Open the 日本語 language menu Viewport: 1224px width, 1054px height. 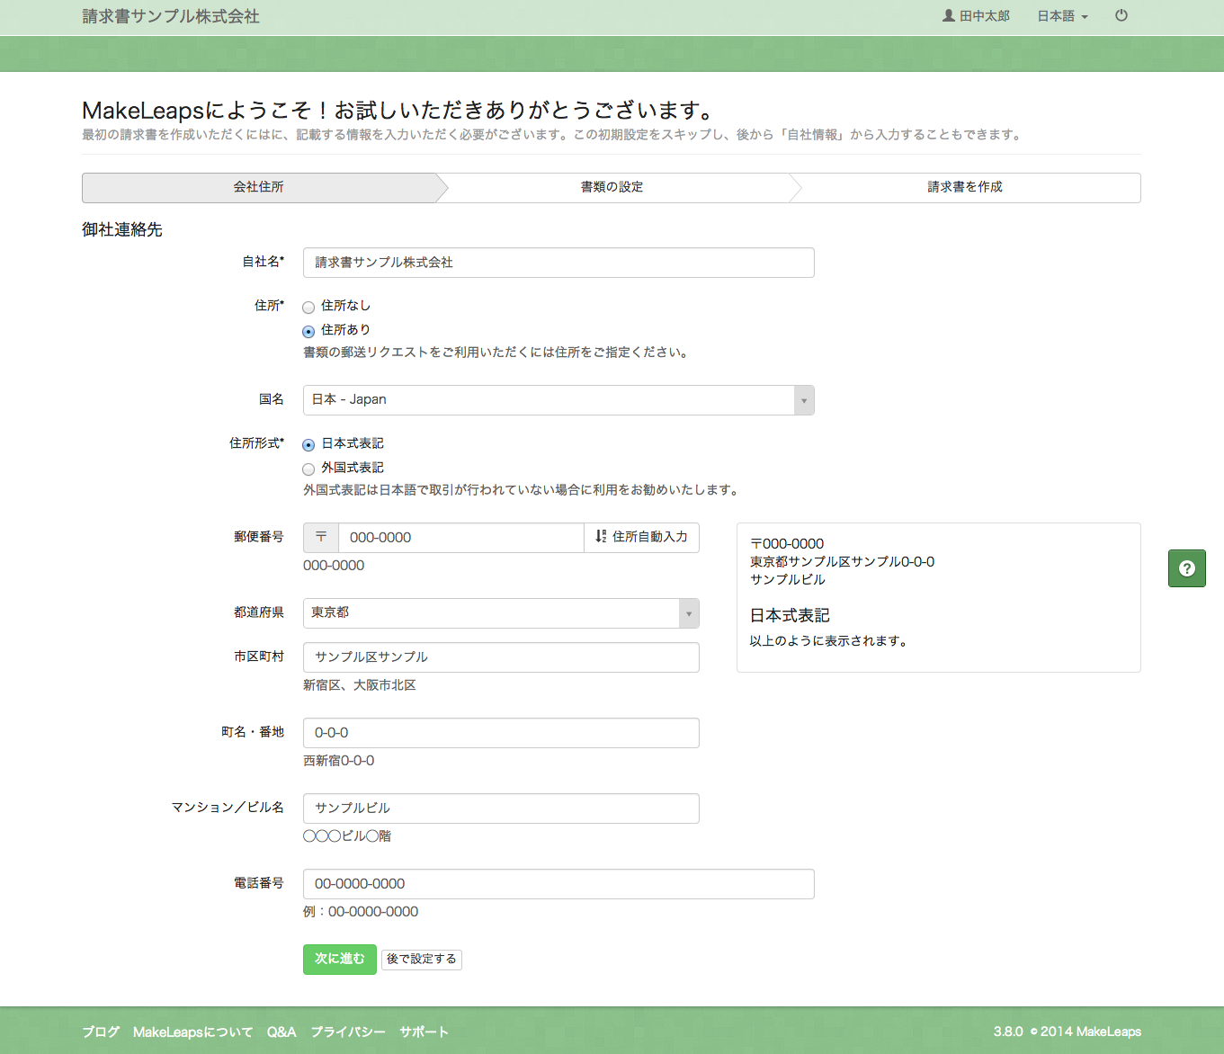1062,16
